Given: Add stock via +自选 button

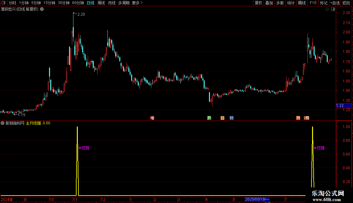Looking at the screenshot, I should [x=335, y=3].
